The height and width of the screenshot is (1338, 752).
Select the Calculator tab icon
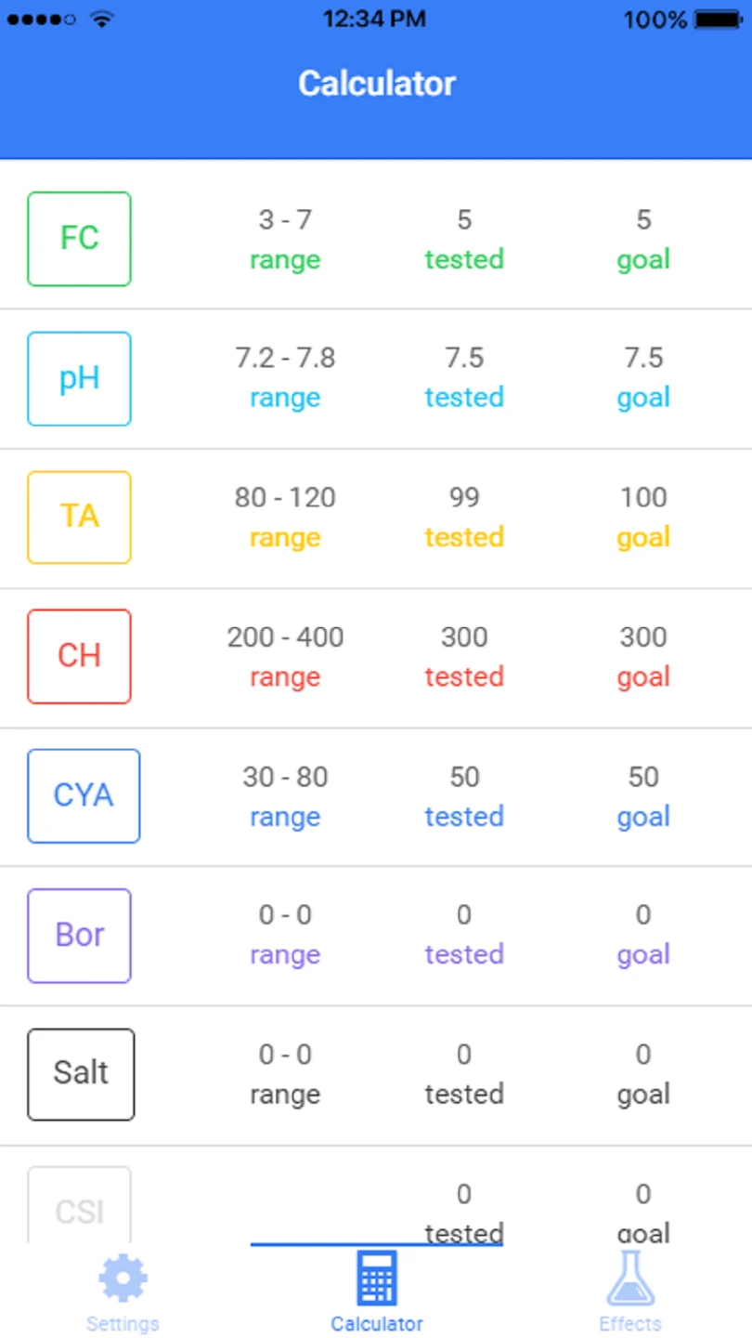pyautogui.click(x=377, y=1280)
